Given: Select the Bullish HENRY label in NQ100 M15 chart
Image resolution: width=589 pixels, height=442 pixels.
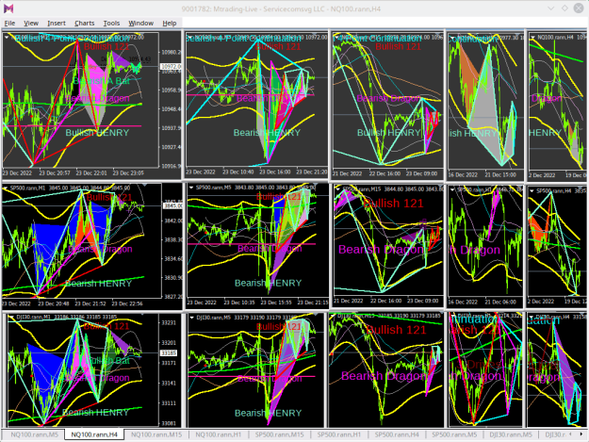Looking at the screenshot, I should (388, 133).
